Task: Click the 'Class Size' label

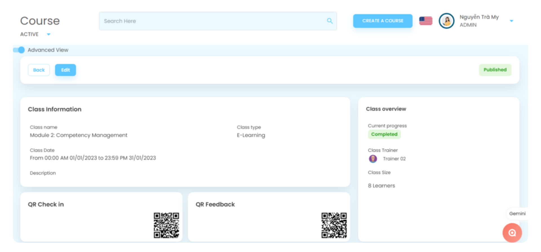Action: pyautogui.click(x=379, y=173)
